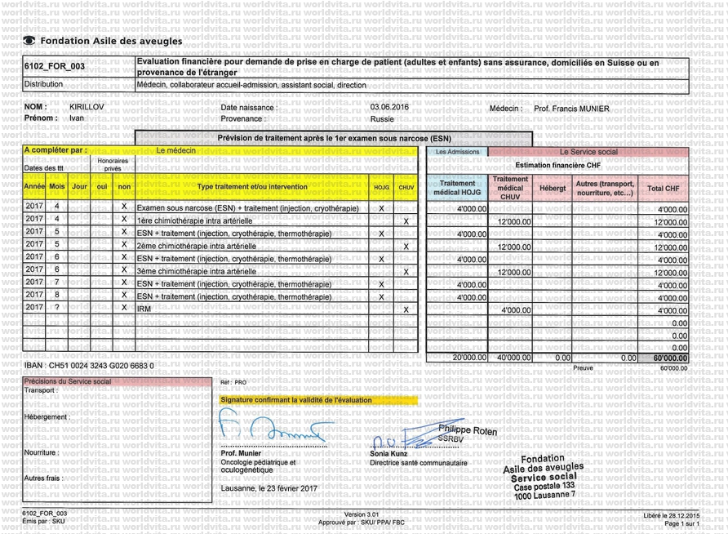This screenshot has width=728, height=534.
Task: Click the "Hébergement :" field label
Action: (x=47, y=417)
